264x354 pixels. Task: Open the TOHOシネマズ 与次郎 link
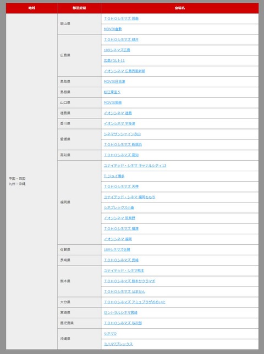point(123,323)
